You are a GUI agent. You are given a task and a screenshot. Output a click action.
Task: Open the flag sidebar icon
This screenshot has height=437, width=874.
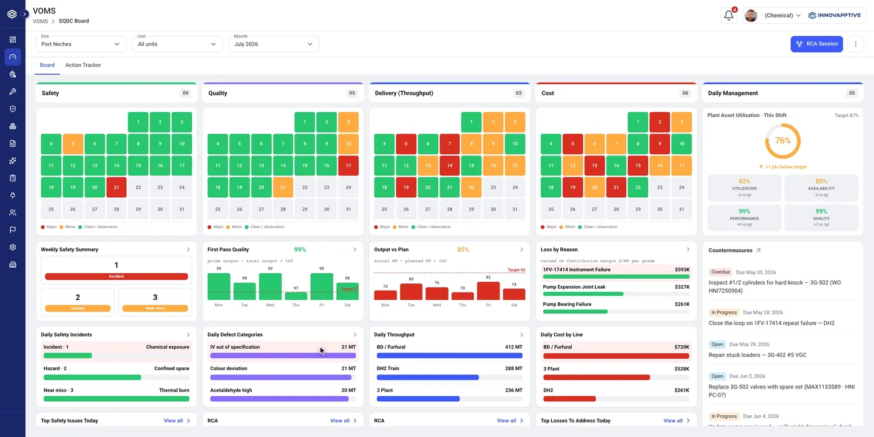pos(13,230)
